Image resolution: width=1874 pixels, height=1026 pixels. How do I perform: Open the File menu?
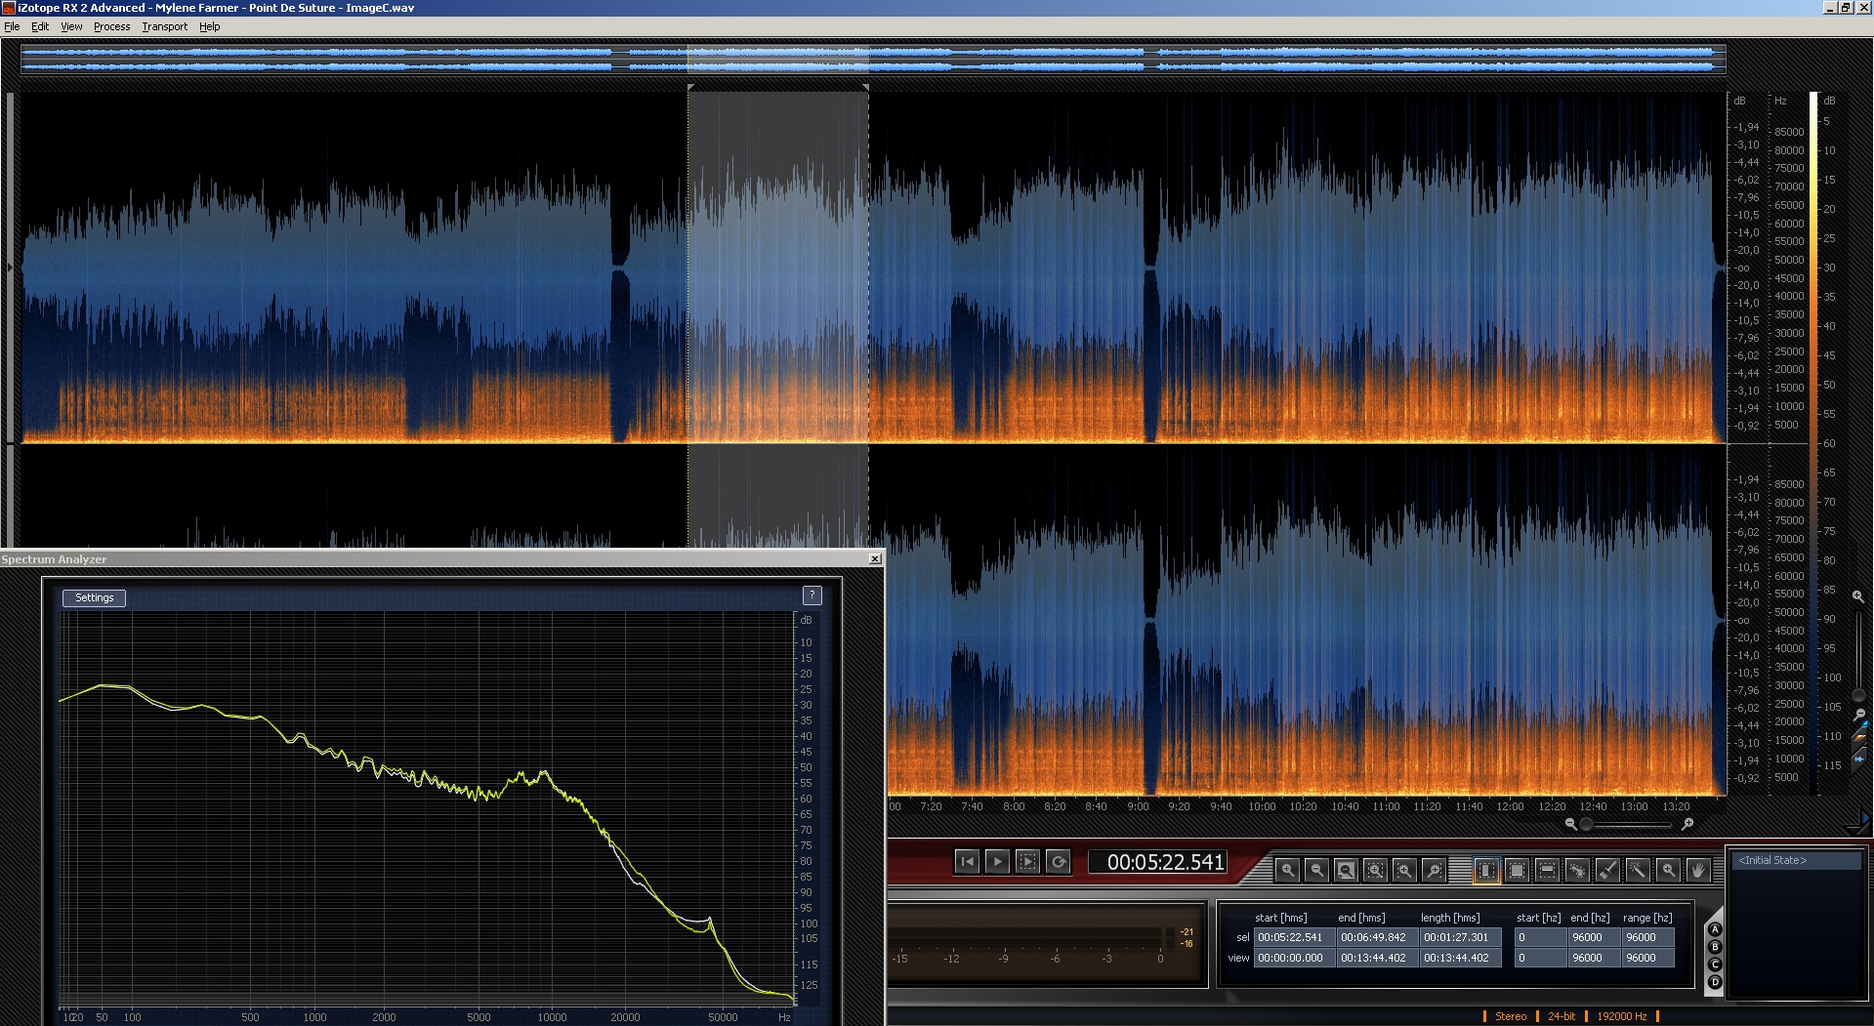pyautogui.click(x=12, y=26)
